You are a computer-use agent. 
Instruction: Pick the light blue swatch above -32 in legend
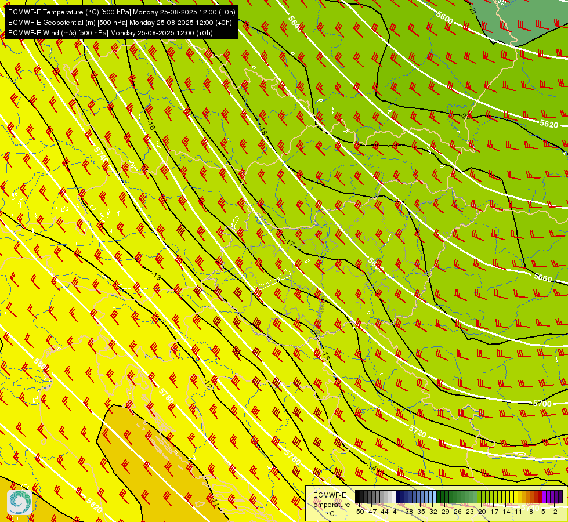tap(435, 496)
